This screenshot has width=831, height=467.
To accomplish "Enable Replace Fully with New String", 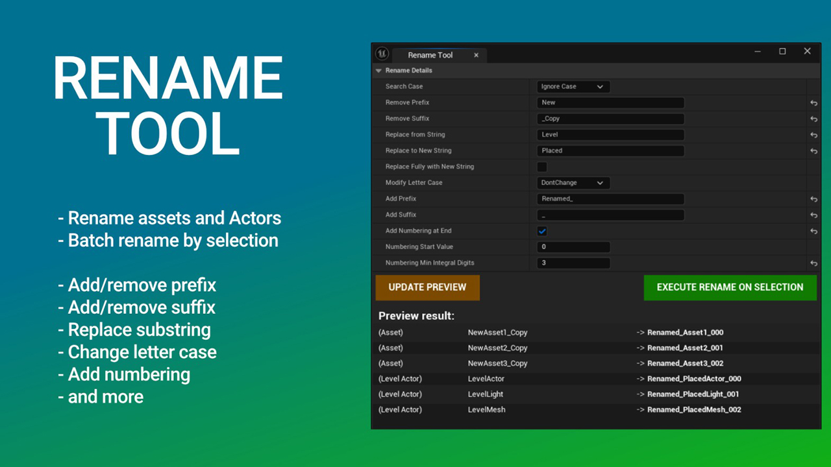I will point(542,167).
